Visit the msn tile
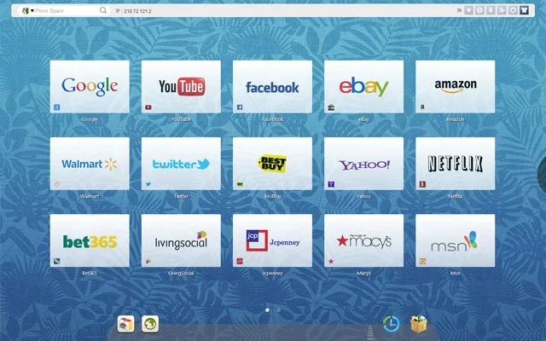Screen dimensions: 546x341 455,240
